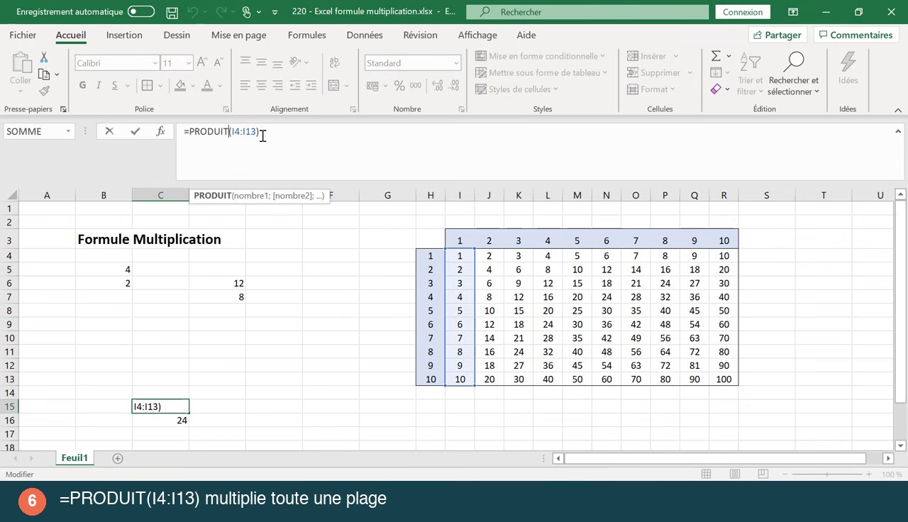Switch to the Insertion tab
Image resolution: width=908 pixels, height=522 pixels.
pyautogui.click(x=124, y=35)
